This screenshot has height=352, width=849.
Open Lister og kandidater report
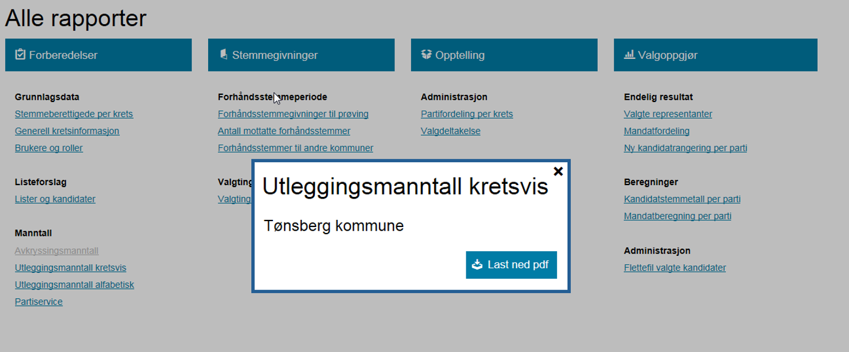pyautogui.click(x=55, y=199)
